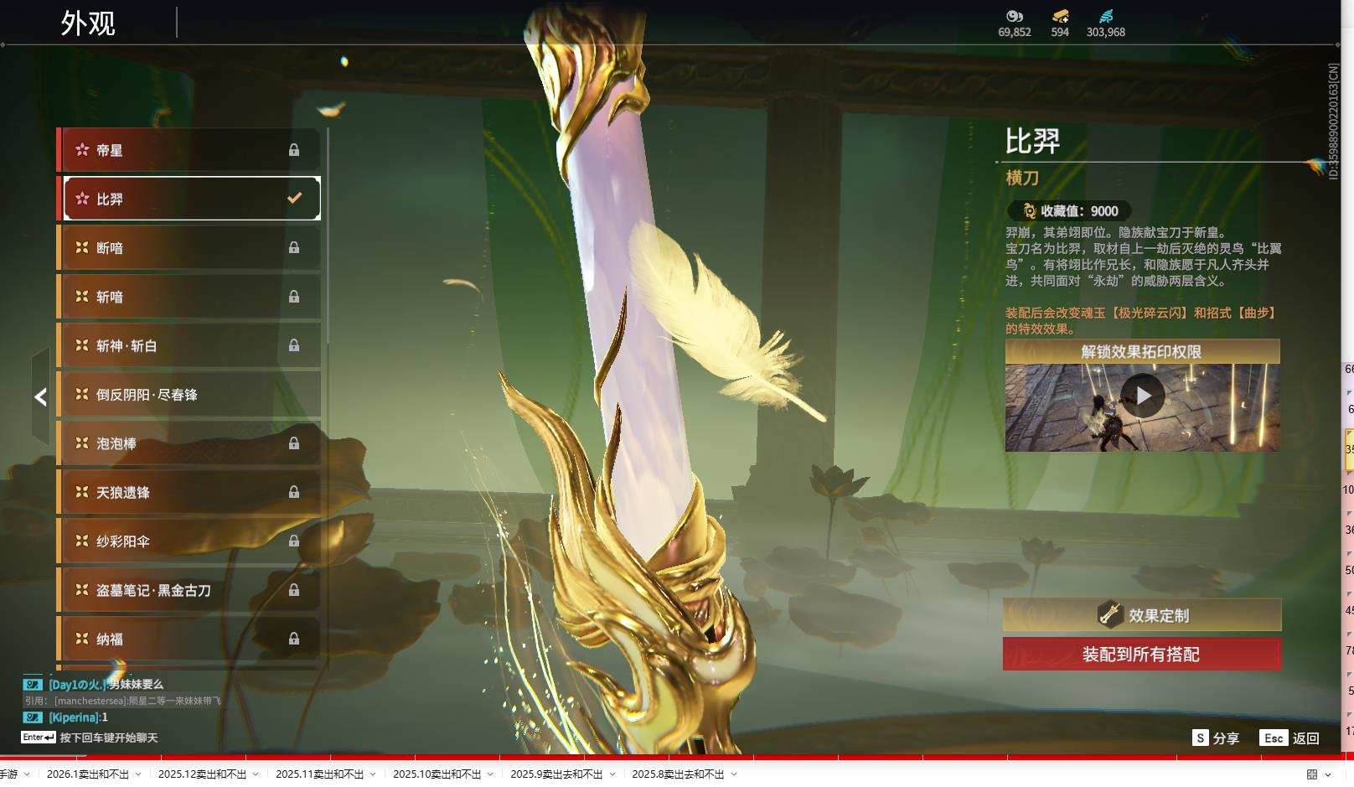
Task: Click the chat channel icon beside Kiperina
Action: click(x=33, y=717)
